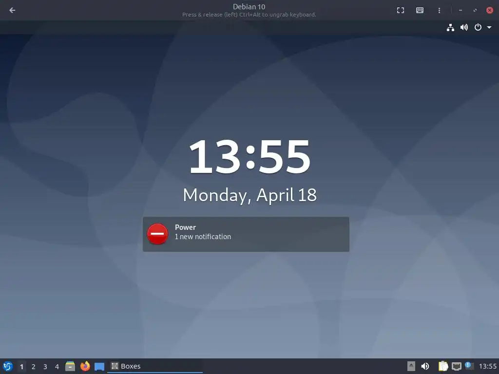The image size is (499, 374).
Task: Close the Boxes window
Action: 490,10
